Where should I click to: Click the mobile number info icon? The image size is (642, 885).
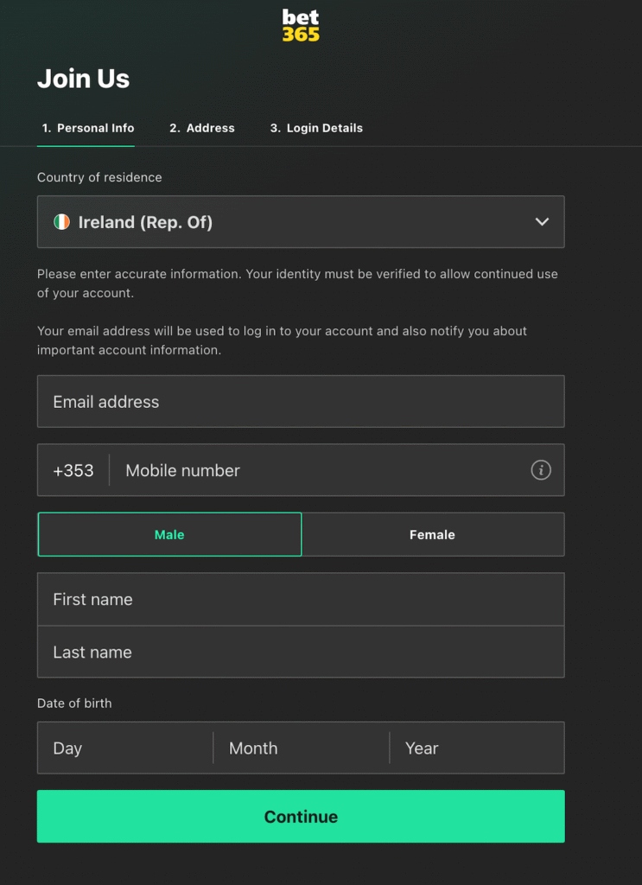point(540,469)
